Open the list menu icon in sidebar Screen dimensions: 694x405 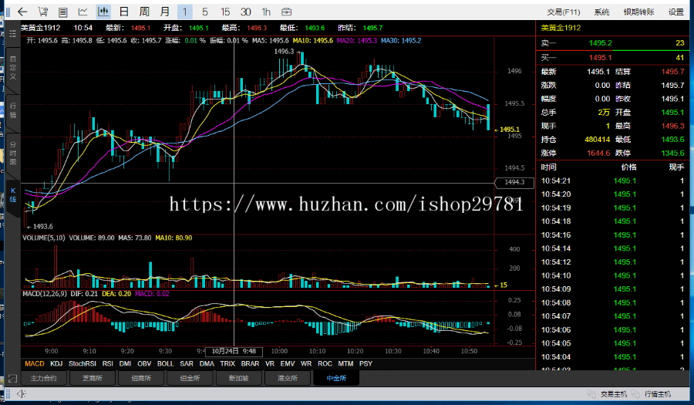click(12, 34)
